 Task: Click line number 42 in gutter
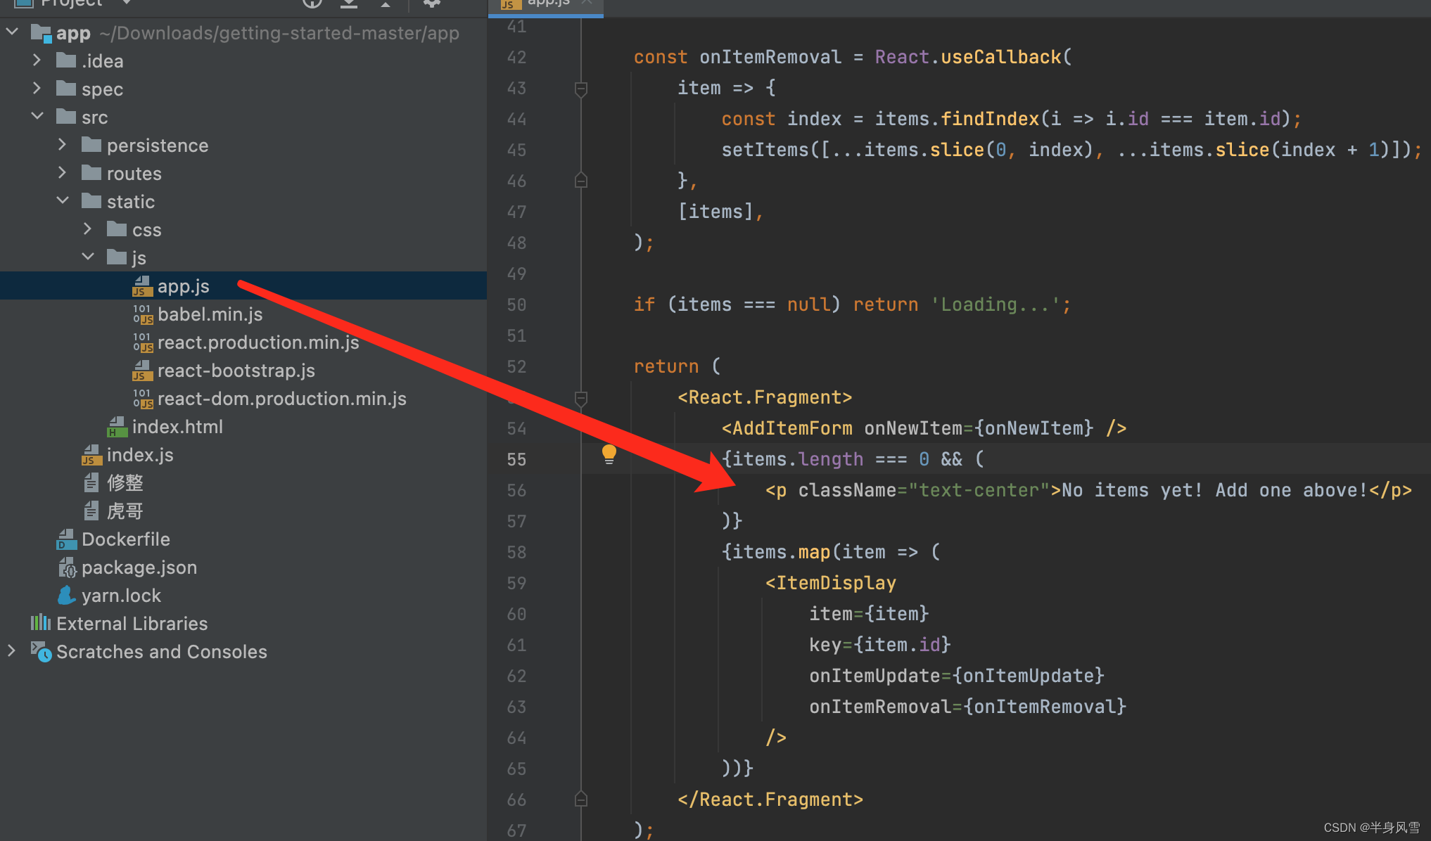[x=516, y=57]
